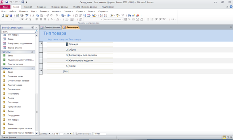Viewport: 233px width, 140px height.
Task: Open the Список заказов report
Action: [x=15, y=64]
